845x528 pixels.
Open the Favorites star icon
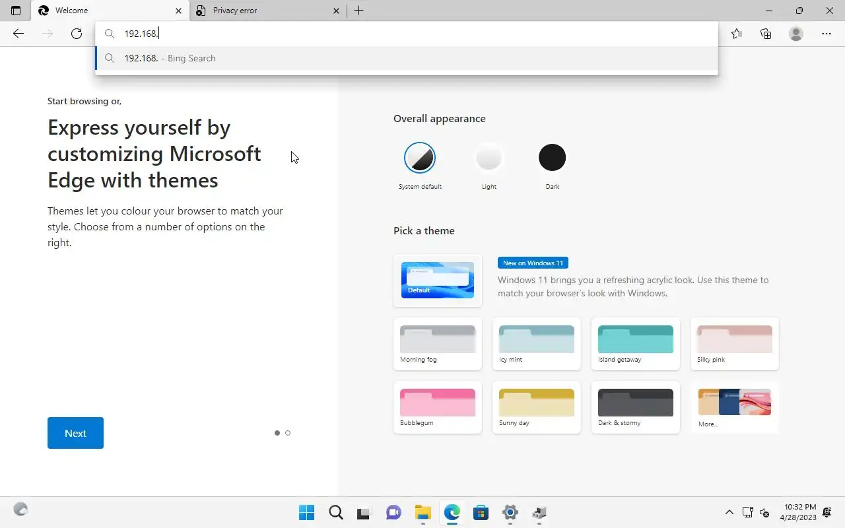pyautogui.click(x=737, y=34)
